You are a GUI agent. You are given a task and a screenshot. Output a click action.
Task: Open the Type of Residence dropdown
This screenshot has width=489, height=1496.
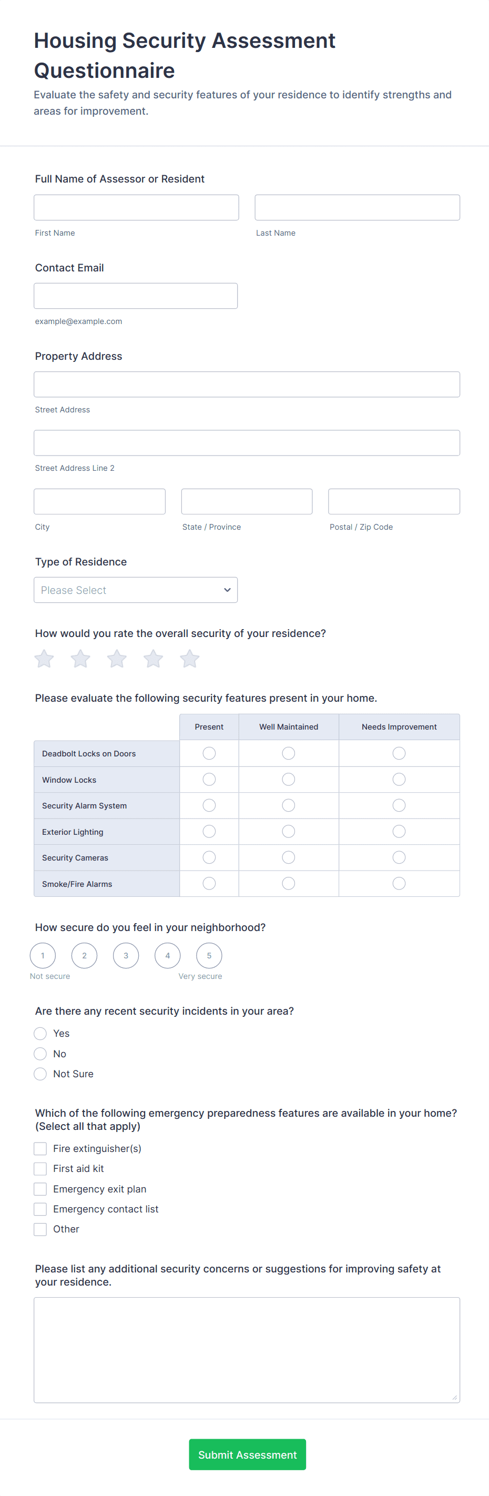point(135,590)
